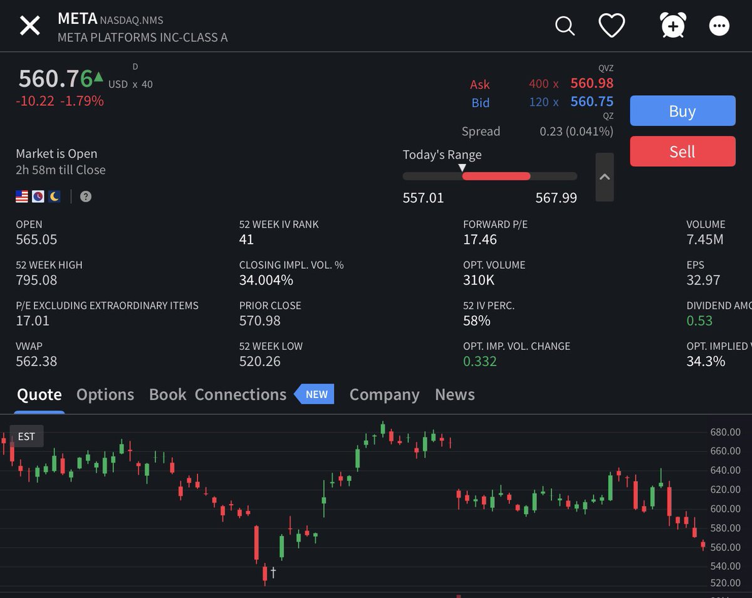The width and height of the screenshot is (752, 598).
Task: Click the OPEN value 565.05
Action: (36, 239)
